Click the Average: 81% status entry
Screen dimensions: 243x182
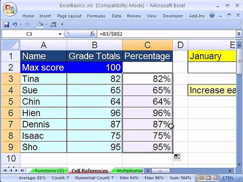coord(32,178)
